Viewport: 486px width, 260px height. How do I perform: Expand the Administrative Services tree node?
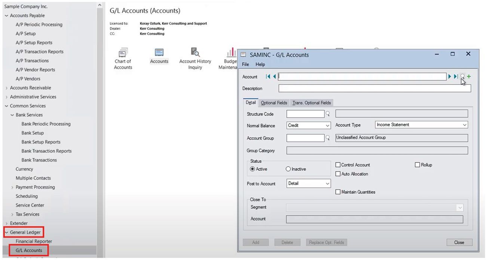[x=7, y=97]
